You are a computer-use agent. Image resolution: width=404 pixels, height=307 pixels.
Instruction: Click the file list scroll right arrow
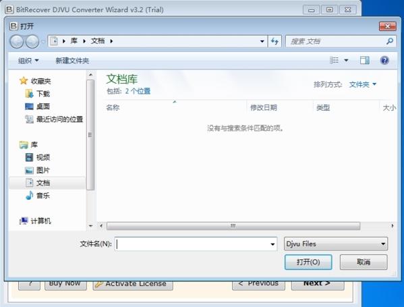[392, 226]
